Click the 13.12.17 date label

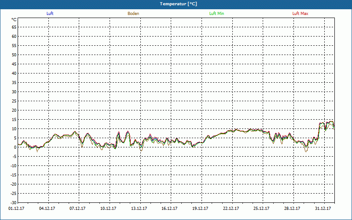(139, 208)
